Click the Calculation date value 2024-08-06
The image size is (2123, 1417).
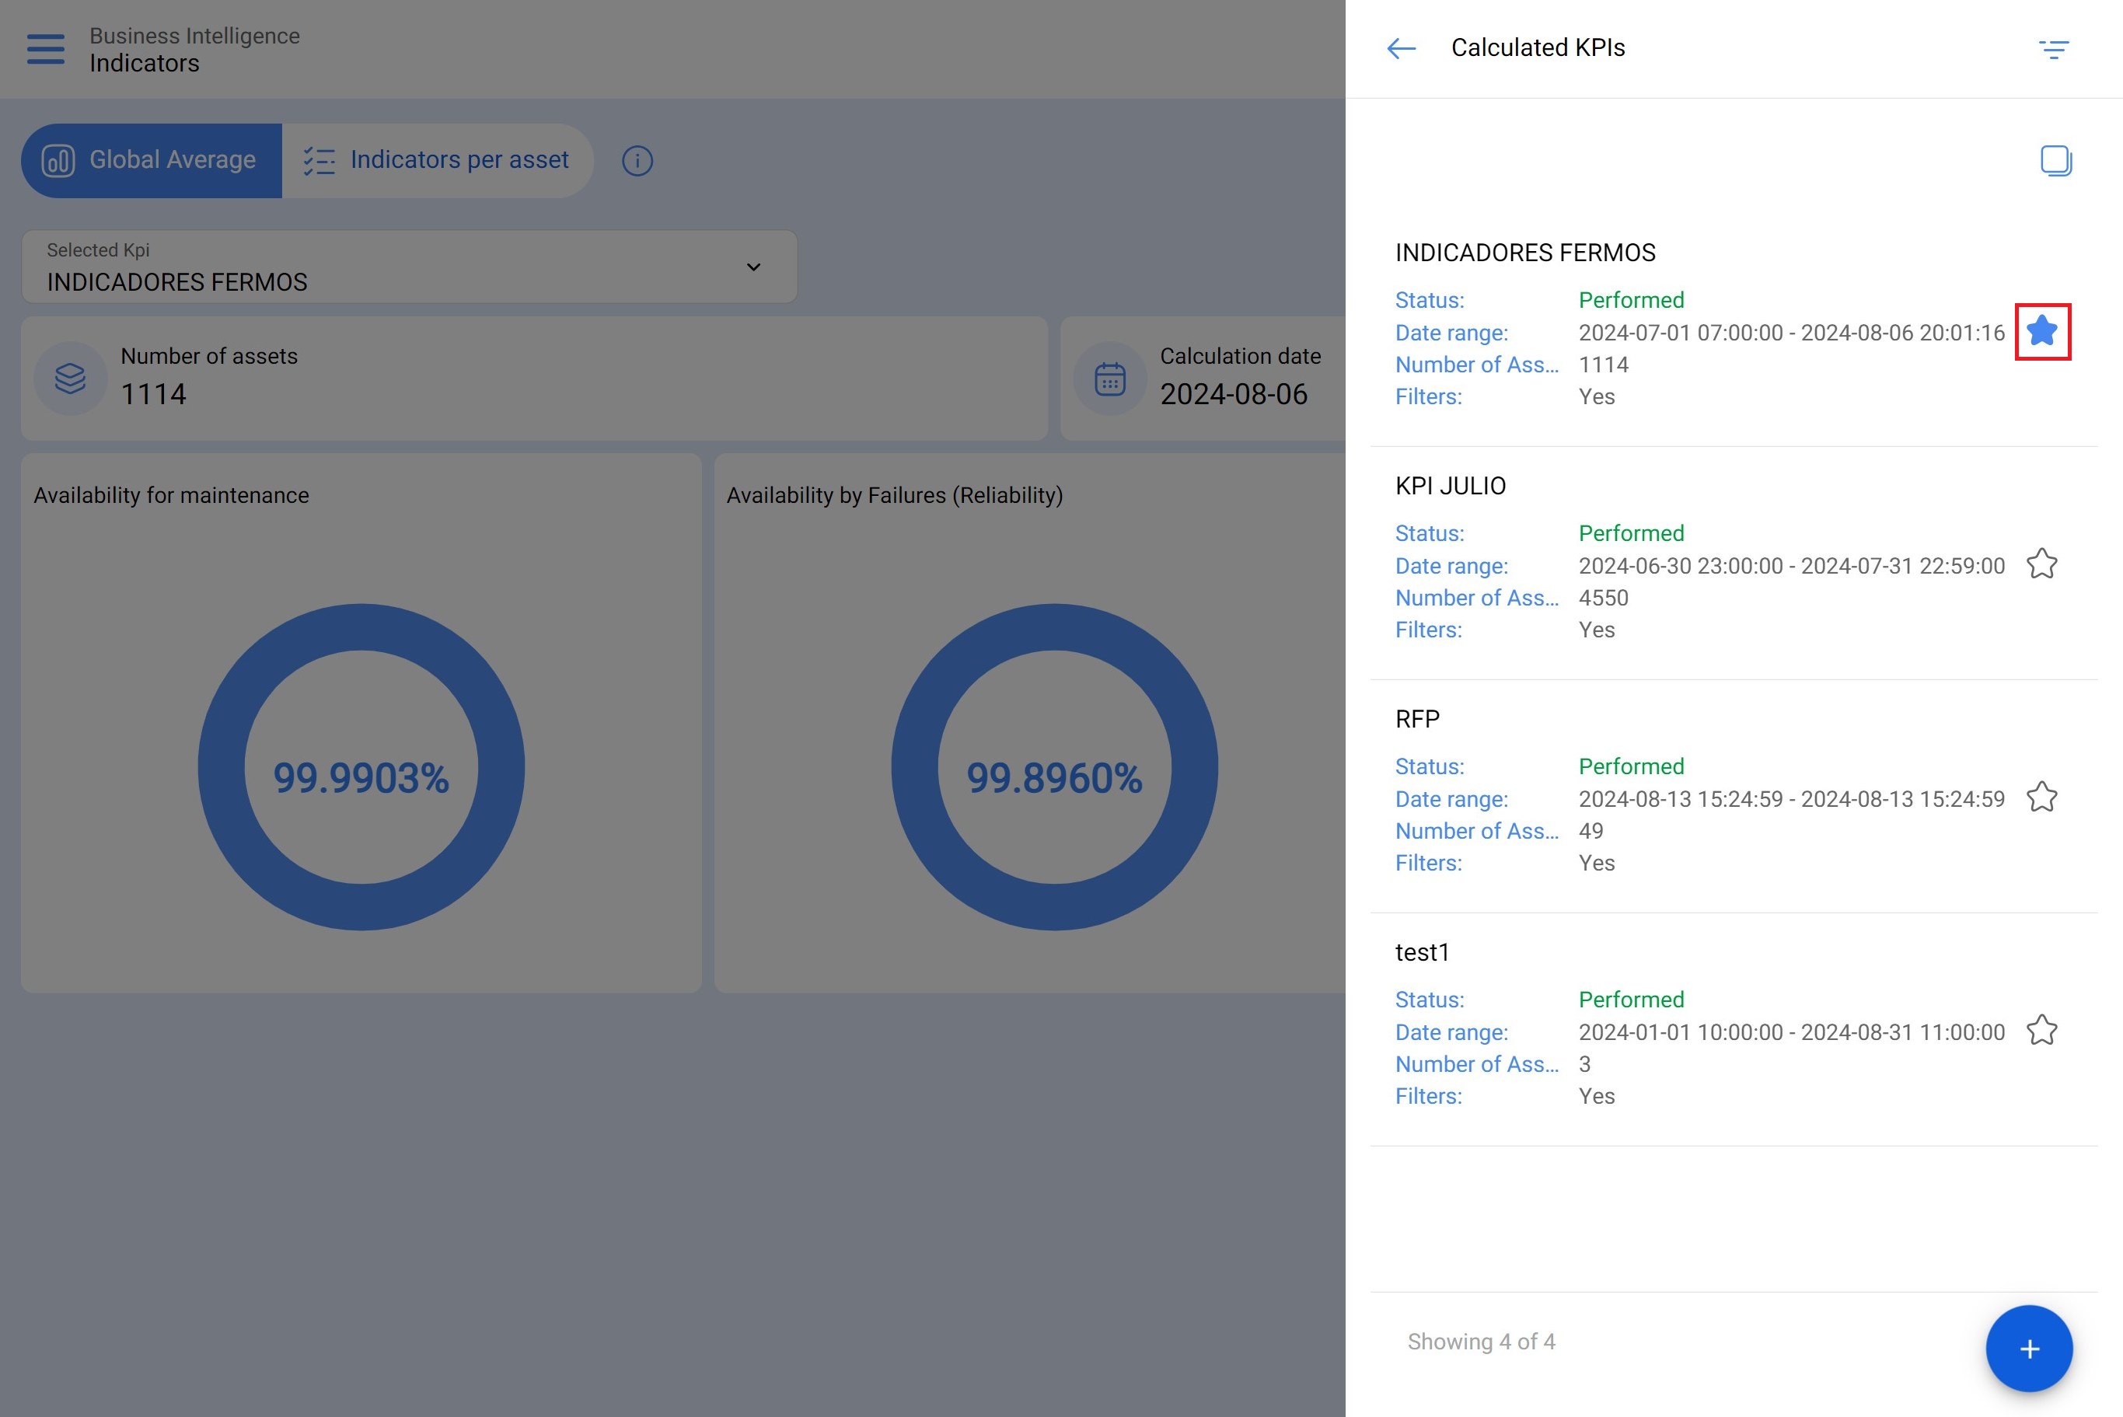pyautogui.click(x=1234, y=395)
